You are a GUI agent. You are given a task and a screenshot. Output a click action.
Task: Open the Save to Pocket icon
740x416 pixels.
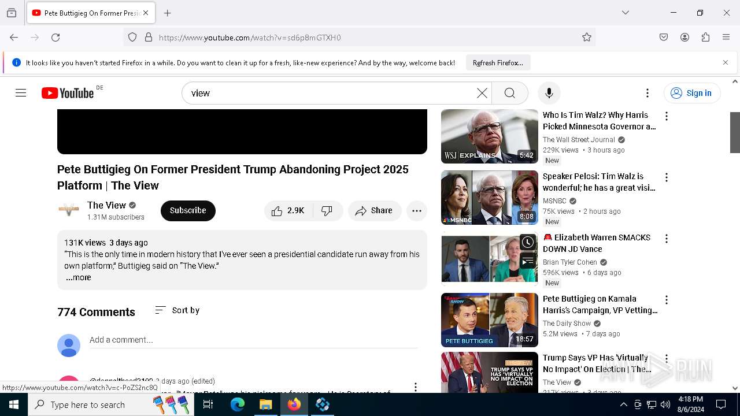click(x=664, y=38)
